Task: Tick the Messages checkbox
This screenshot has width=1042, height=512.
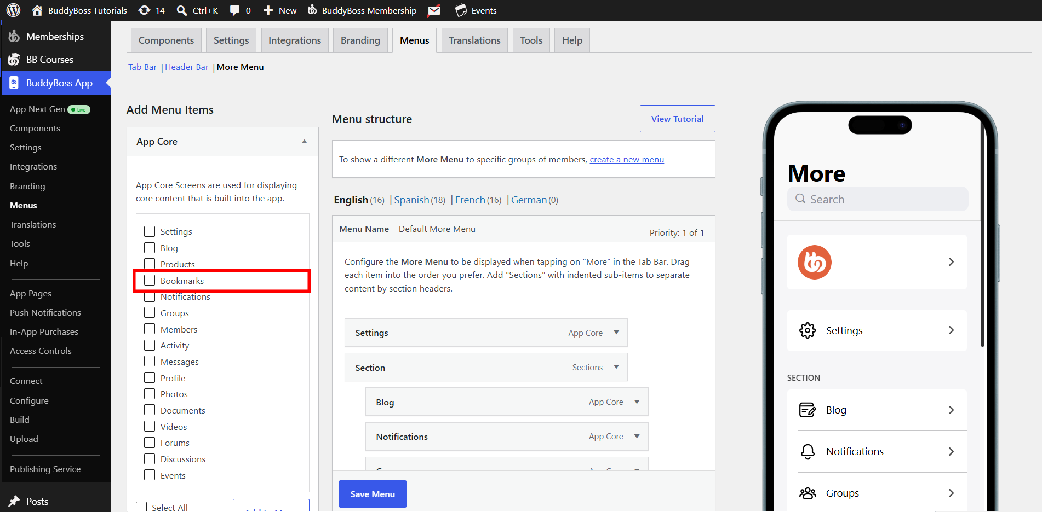Action: 150,361
